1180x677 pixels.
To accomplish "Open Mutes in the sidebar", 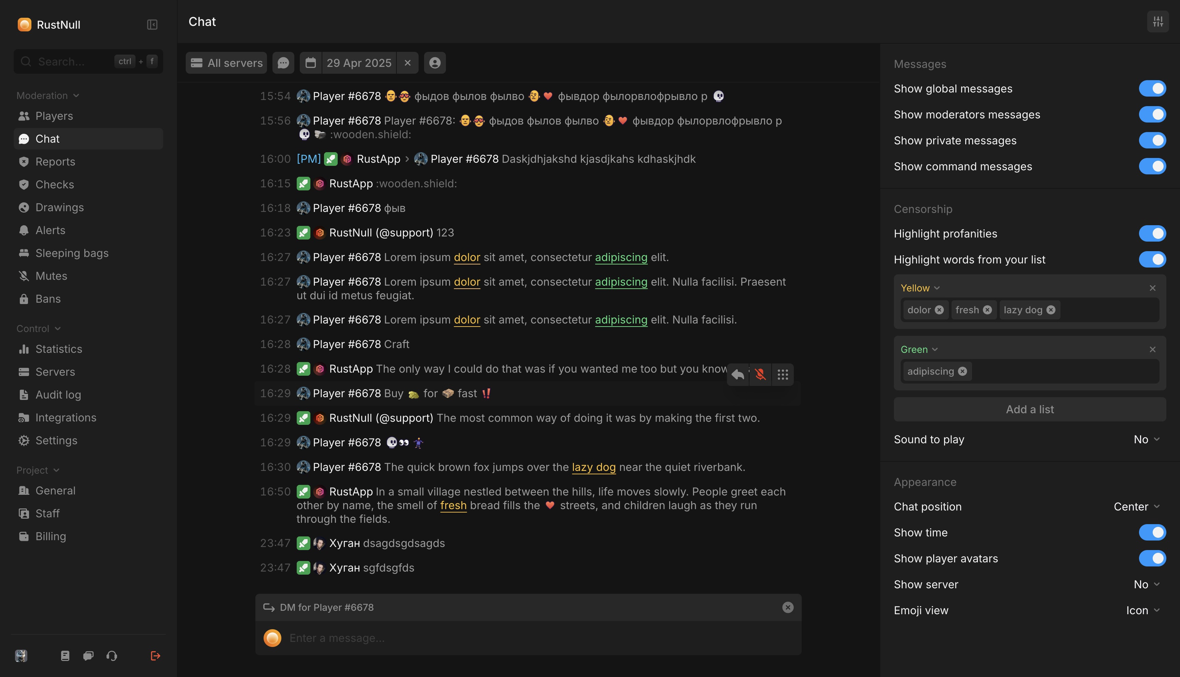I will click(x=51, y=276).
